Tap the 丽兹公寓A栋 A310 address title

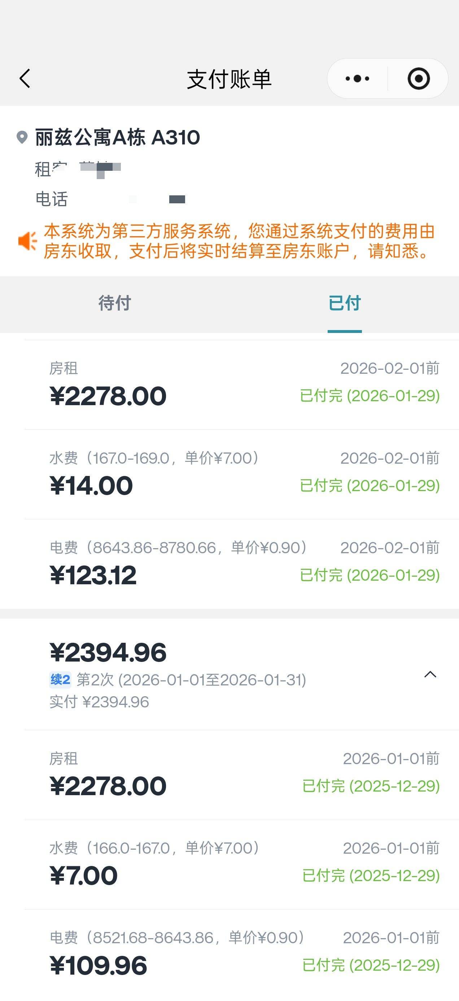click(x=117, y=137)
